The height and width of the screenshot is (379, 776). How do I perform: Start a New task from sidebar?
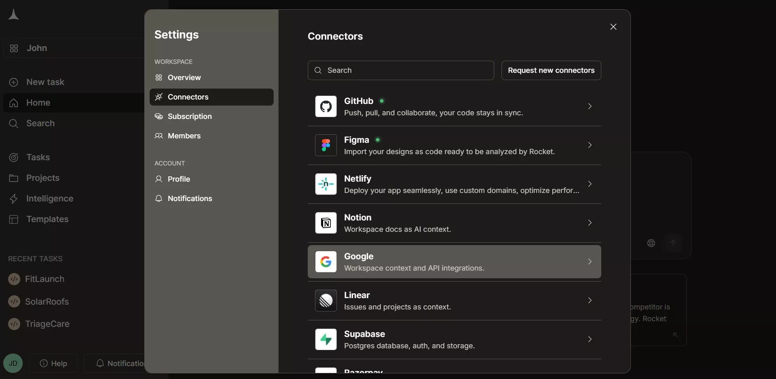tap(74, 82)
